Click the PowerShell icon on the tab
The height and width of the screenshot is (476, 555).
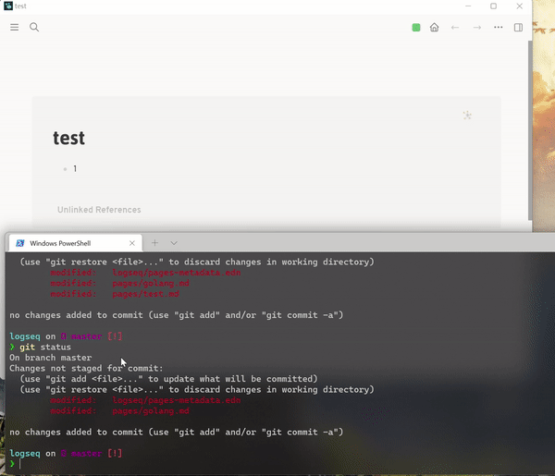tap(20, 243)
